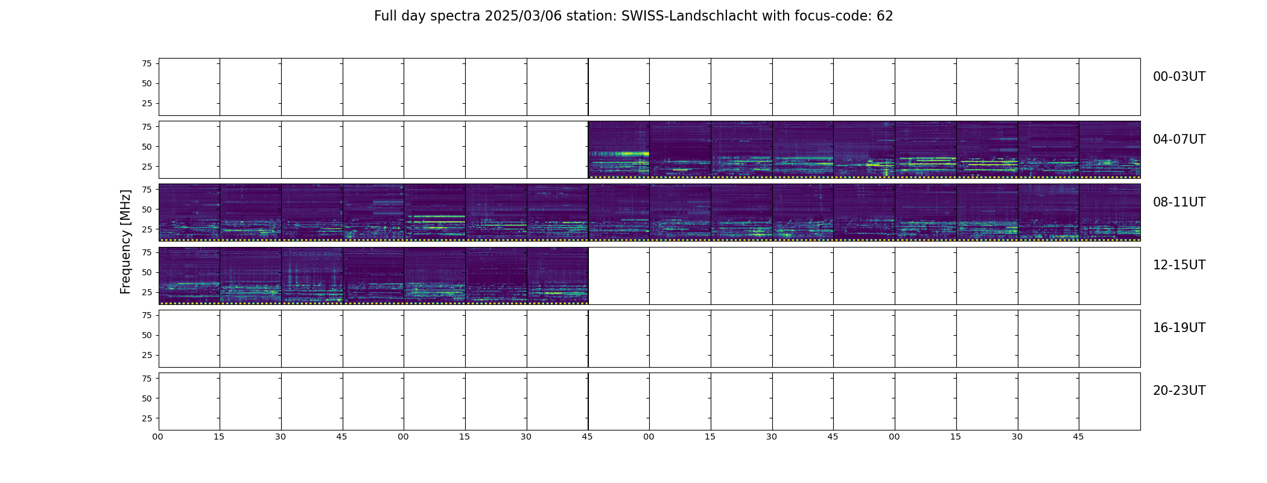Click the '04-07UT' row label

(1179, 139)
